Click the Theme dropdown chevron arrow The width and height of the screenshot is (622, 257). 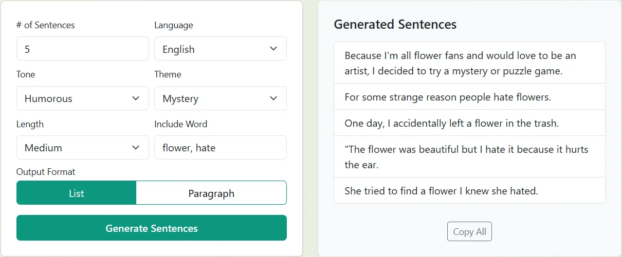(273, 98)
